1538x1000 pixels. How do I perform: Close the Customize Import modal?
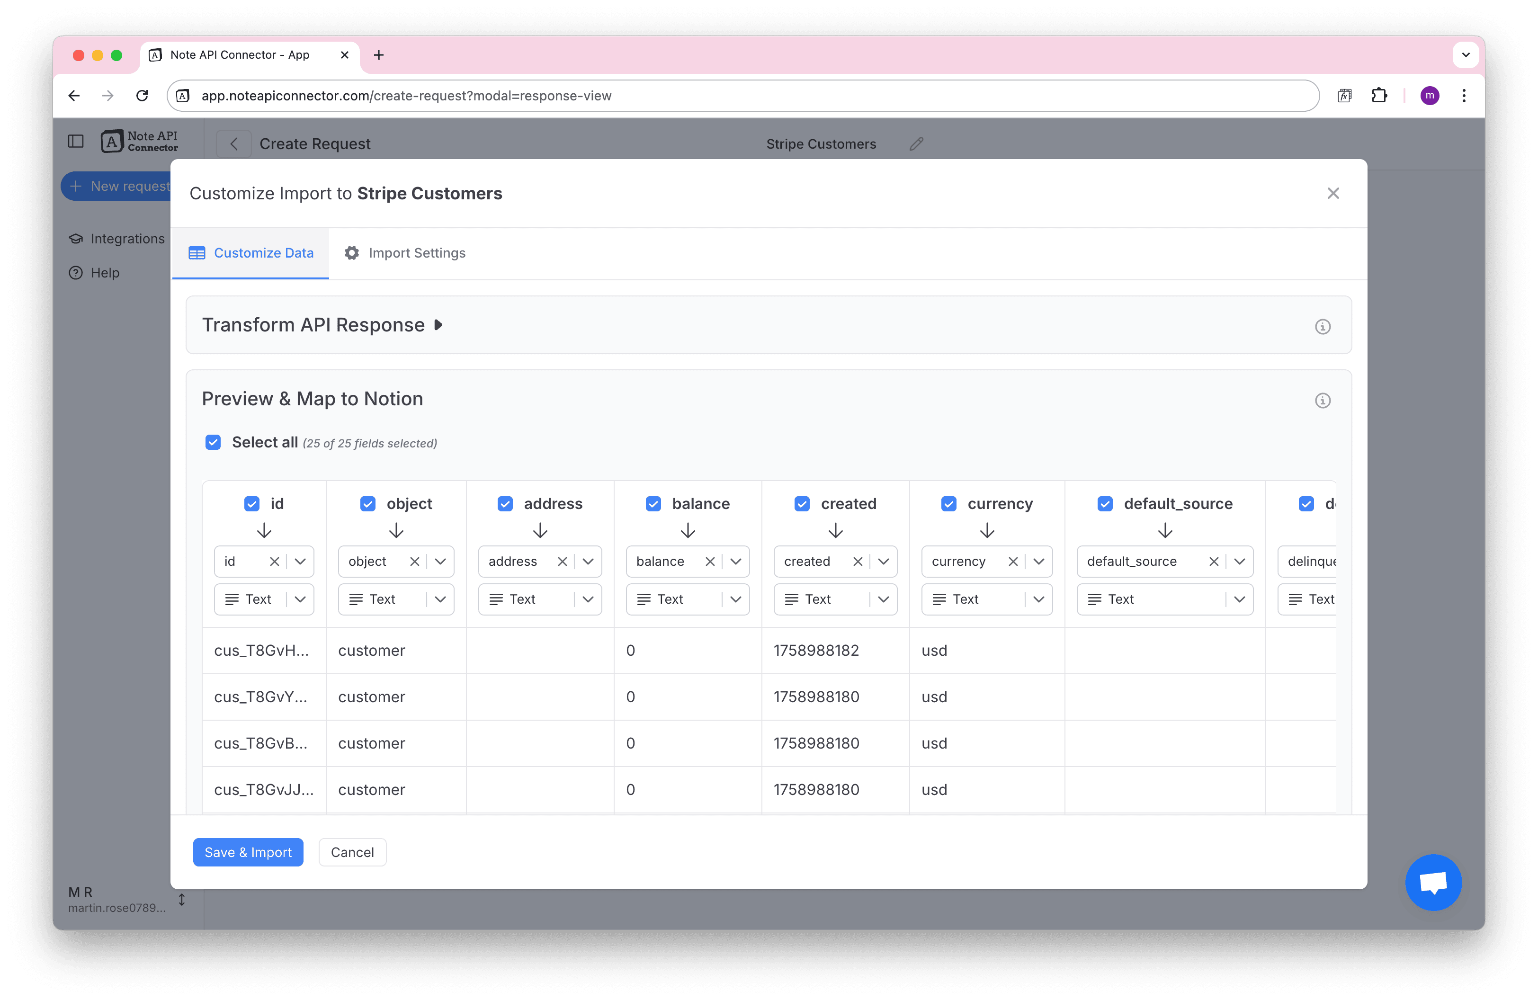(x=1332, y=193)
